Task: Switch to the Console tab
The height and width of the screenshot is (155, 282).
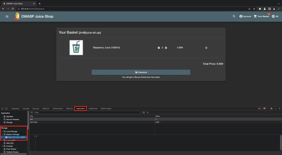Action: (x=26, y=108)
